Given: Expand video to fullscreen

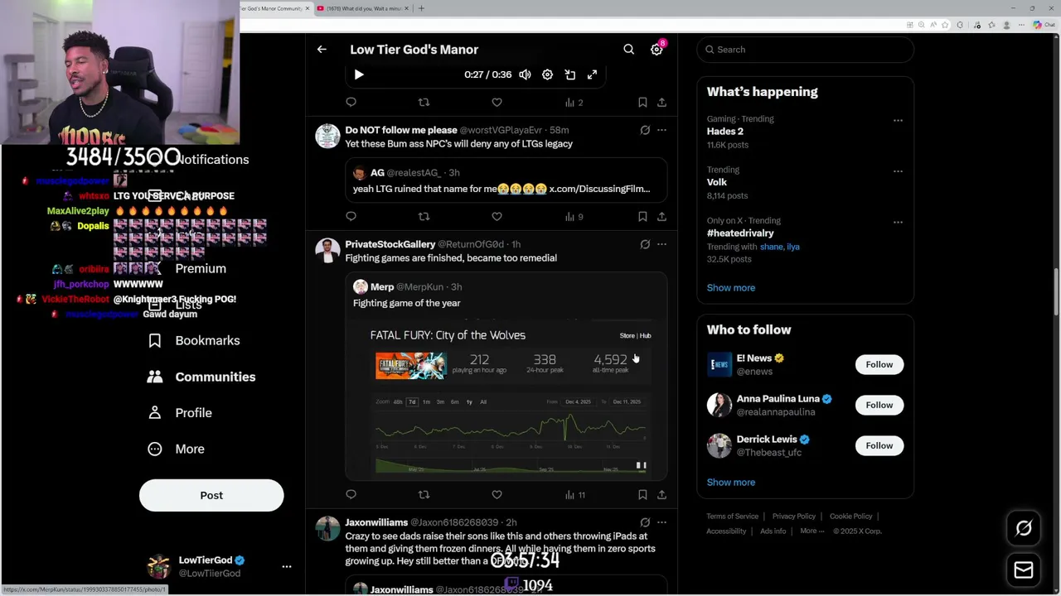Looking at the screenshot, I should 592,74.
